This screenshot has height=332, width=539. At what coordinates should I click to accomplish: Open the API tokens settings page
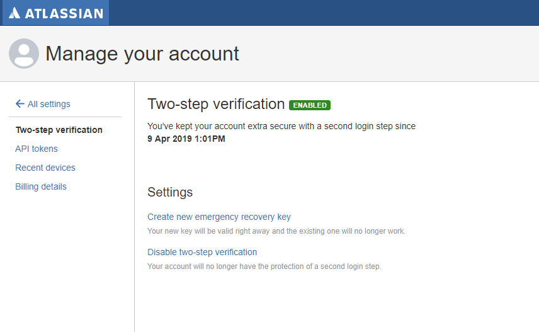coord(37,149)
